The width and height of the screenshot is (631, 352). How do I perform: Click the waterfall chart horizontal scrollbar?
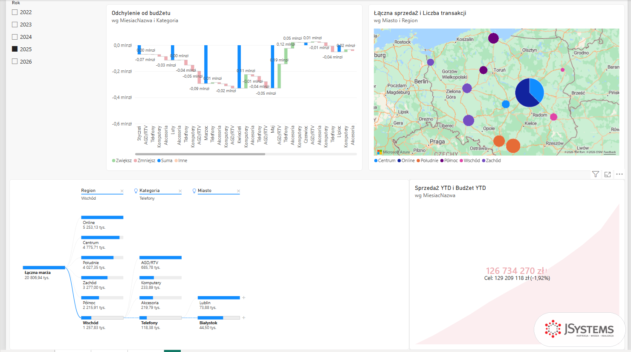pos(200,154)
